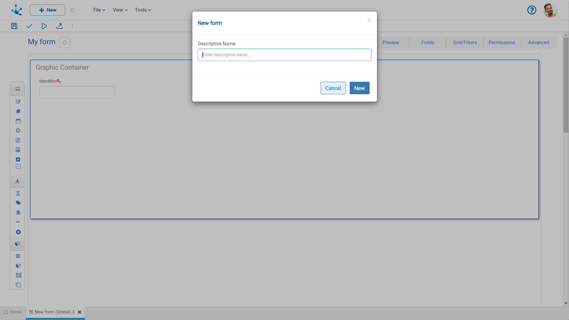Click the checkmark validate icon
569x320 pixels.
pos(29,26)
